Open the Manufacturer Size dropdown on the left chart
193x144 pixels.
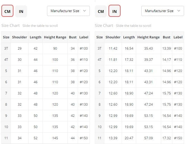68,11
